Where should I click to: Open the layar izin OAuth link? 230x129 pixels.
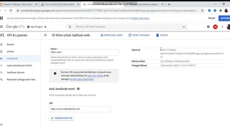tap(95, 76)
